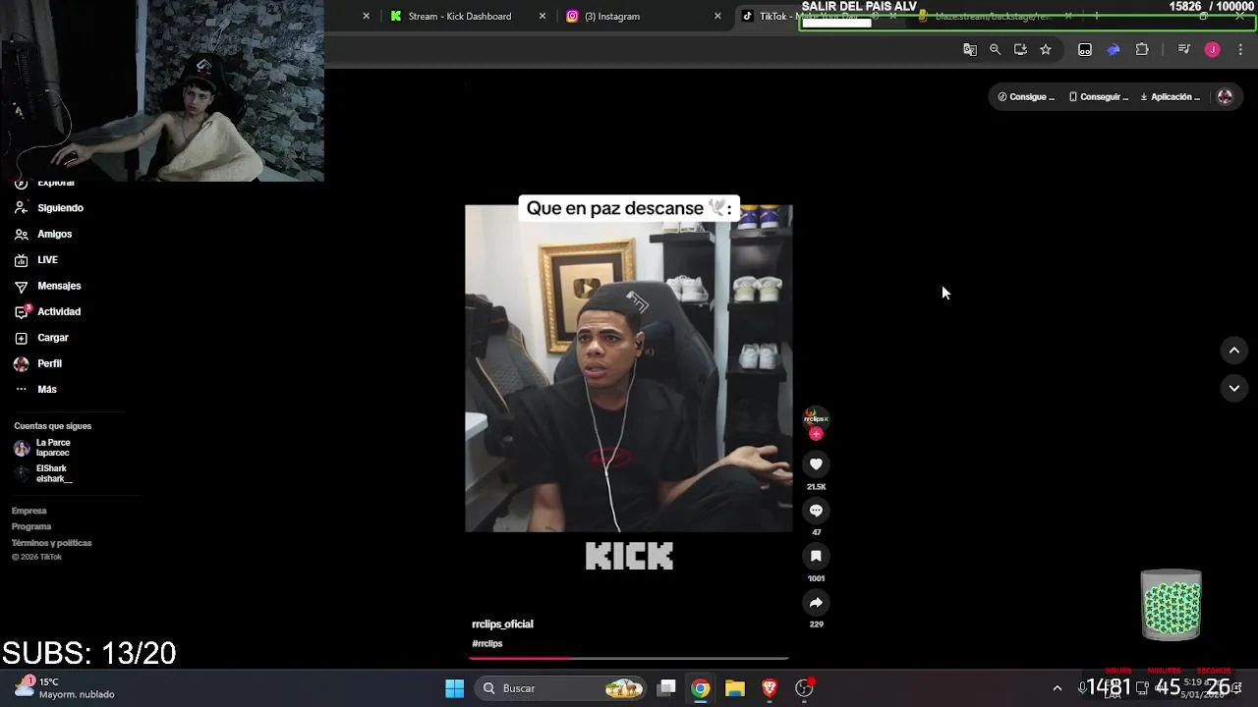This screenshot has height=707, width=1258.
Task: Open the TikTok profile avatar menu
Action: (x=1225, y=97)
